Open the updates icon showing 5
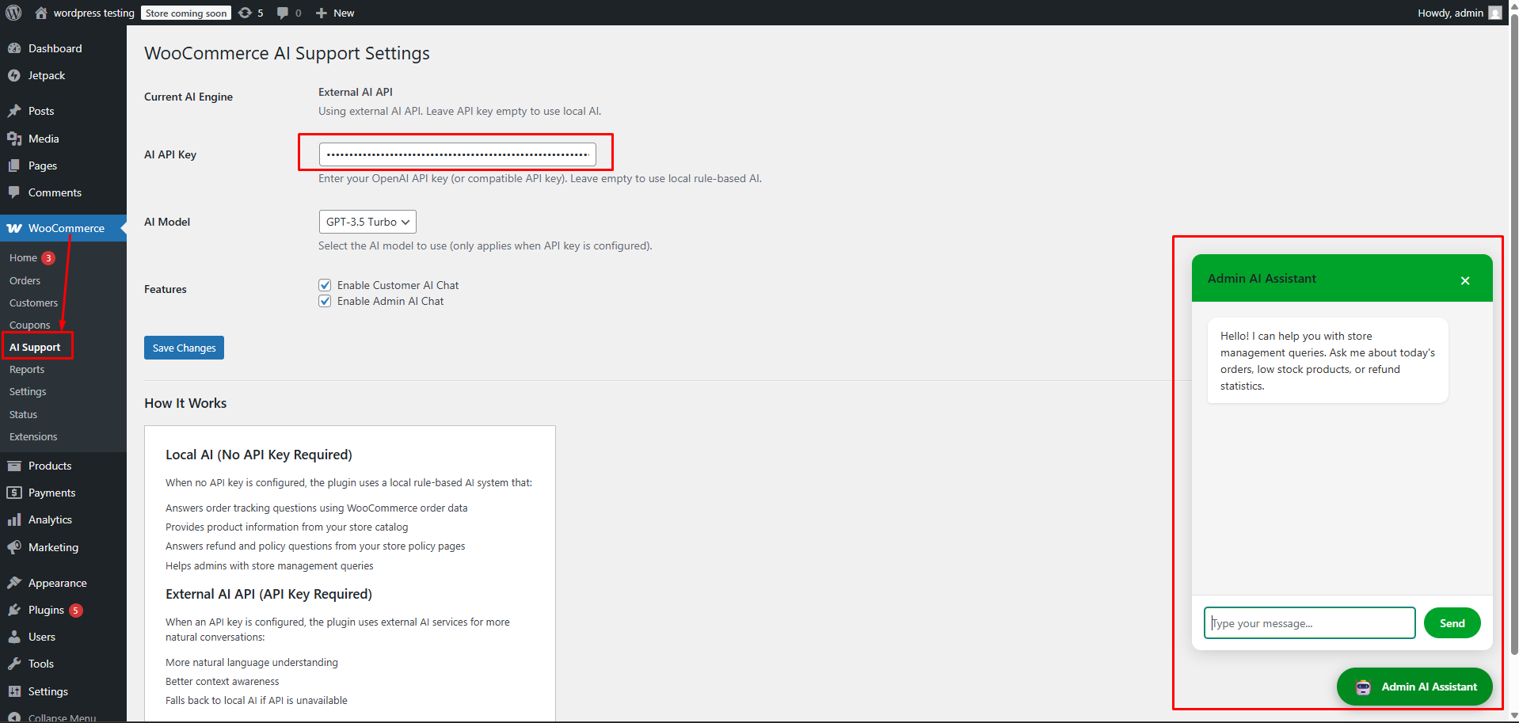Viewport: 1519px width, 723px height. [x=246, y=13]
